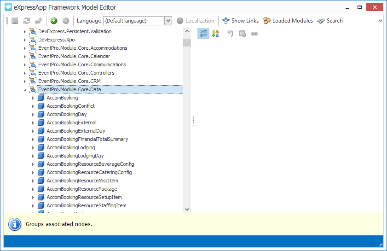Viewport: 387px width, 251px height.
Task: Click tree scrollbar up arrow
Action: tap(187, 31)
